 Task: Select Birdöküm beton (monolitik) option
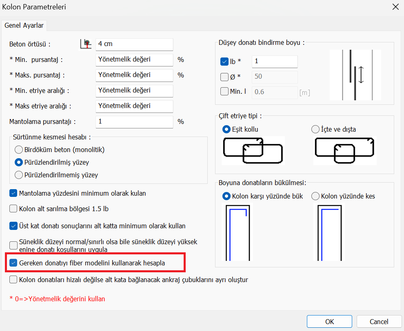coord(18,150)
